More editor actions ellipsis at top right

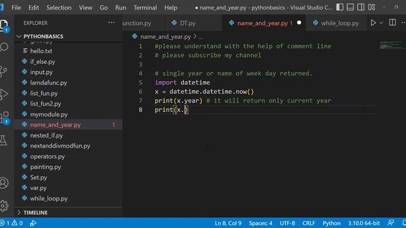click(x=403, y=23)
